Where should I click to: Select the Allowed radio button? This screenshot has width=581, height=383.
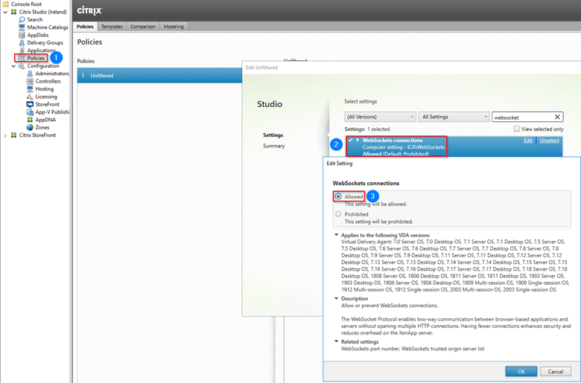[338, 196]
